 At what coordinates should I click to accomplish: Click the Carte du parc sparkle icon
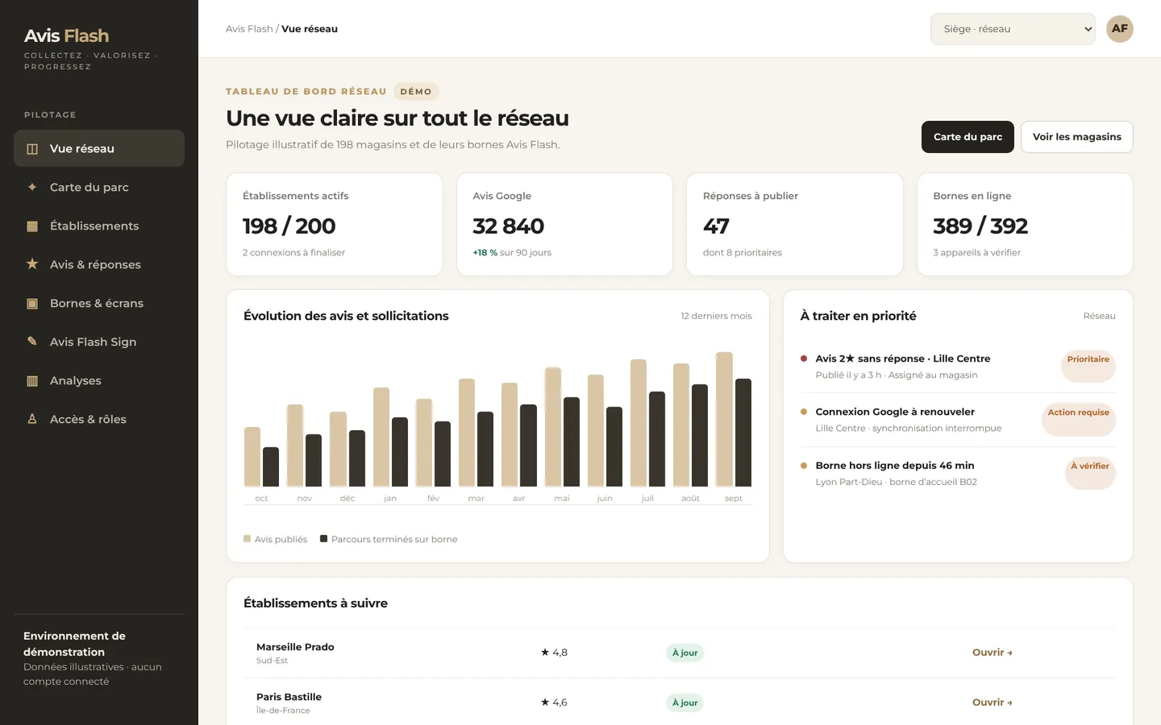32,187
